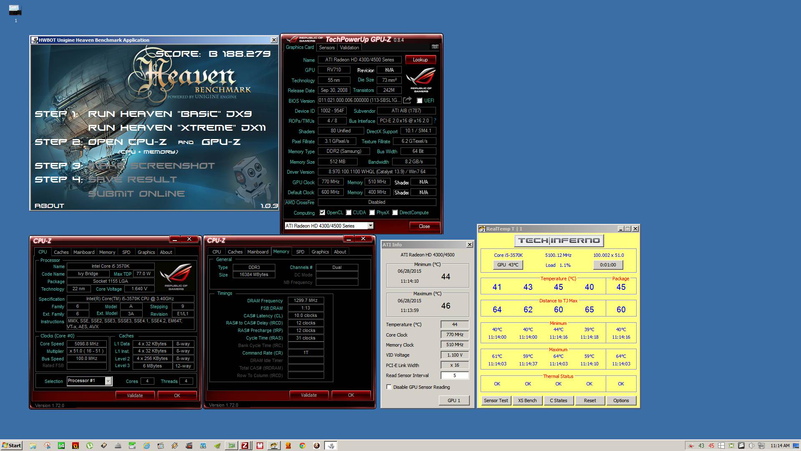Click the AMD CrossFire label in GPU-Z
Screen dimensions: 801x451
tap(300, 203)
